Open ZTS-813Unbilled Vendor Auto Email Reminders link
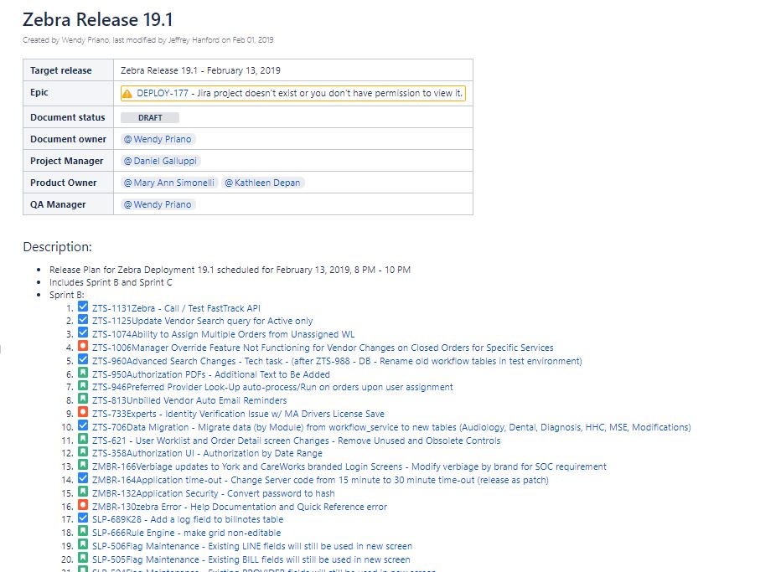The height and width of the screenshot is (572, 781). [189, 400]
